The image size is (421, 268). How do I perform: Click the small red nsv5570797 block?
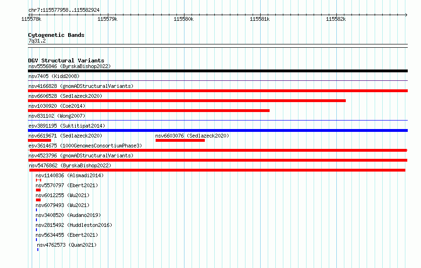(x=38, y=190)
